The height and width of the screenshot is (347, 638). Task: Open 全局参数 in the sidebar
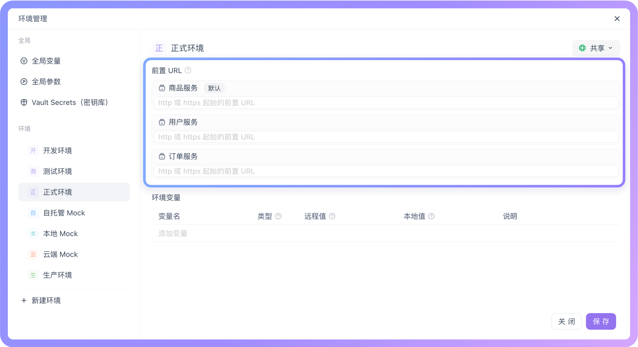click(x=74, y=82)
